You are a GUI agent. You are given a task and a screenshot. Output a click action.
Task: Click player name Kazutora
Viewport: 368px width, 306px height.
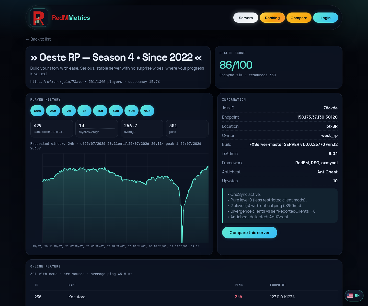[77, 297]
